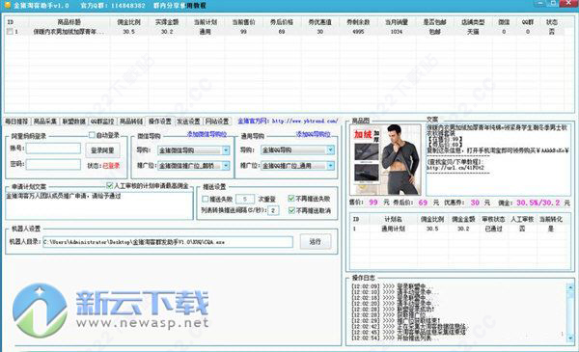Uncheck the 不再推送取消 checkbox
Image resolution: width=579 pixels, height=352 pixels.
point(291,210)
